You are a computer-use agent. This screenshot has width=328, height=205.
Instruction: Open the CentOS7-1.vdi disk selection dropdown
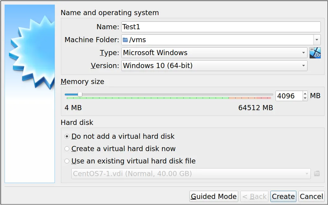(307, 174)
